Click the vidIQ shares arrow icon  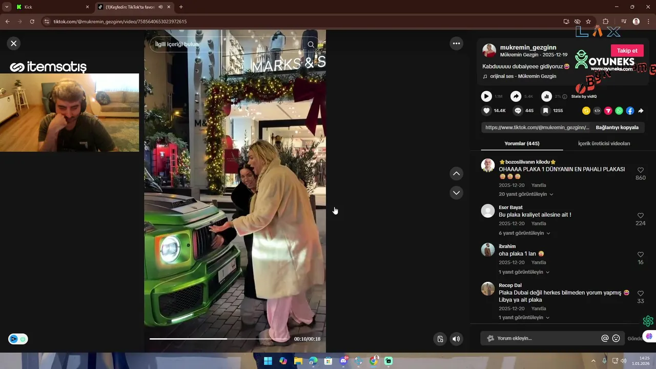[516, 96]
